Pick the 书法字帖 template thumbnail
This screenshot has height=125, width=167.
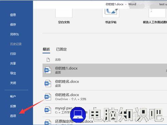click(x=111, y=13)
